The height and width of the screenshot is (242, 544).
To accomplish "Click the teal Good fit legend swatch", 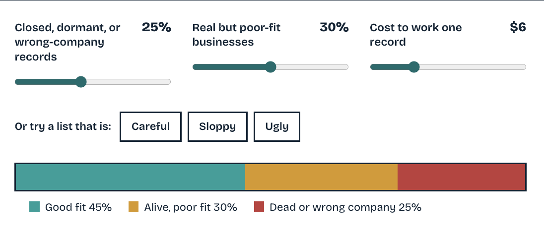I will tap(34, 207).
